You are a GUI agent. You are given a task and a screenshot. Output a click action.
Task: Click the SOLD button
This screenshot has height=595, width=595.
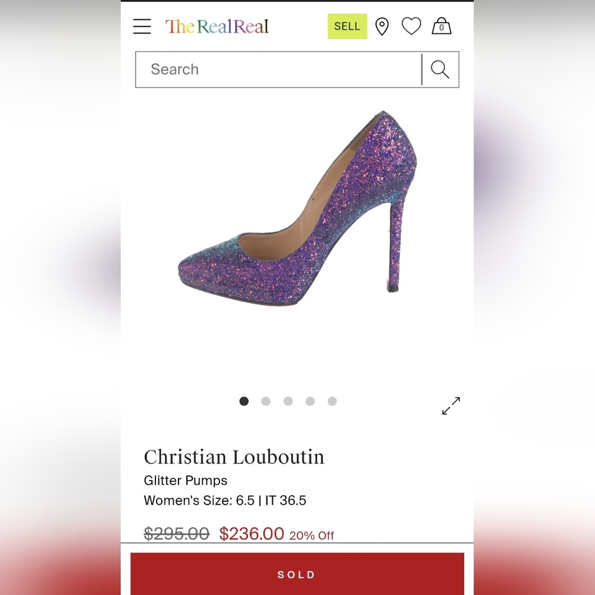point(297,574)
